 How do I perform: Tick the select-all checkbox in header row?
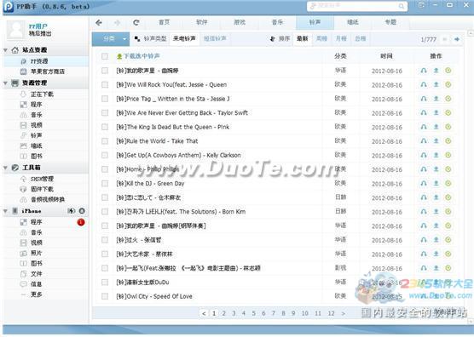coord(105,56)
